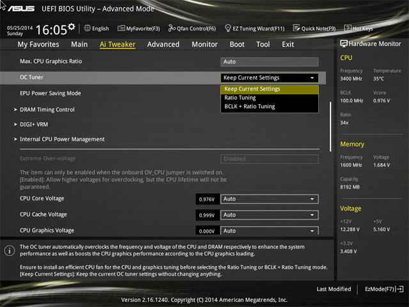The height and width of the screenshot is (307, 409).
Task: Go to the Exit tab
Action: point(288,44)
